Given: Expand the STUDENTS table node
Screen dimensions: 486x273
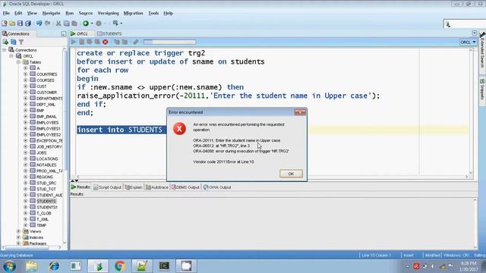Looking at the screenshot, I should coord(25,201).
